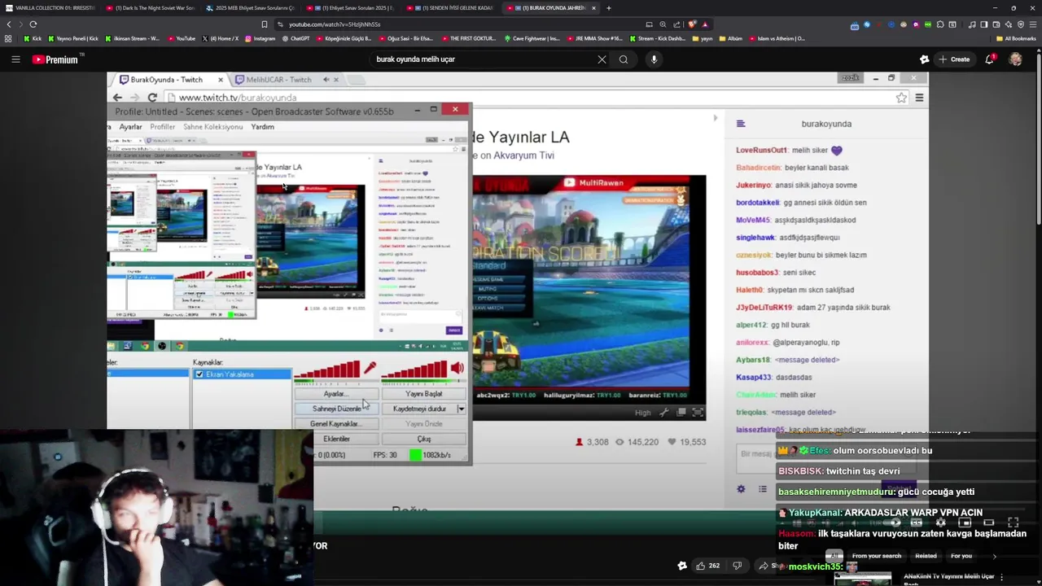Open Ayarlar menu in OBS menu bar

tap(130, 127)
